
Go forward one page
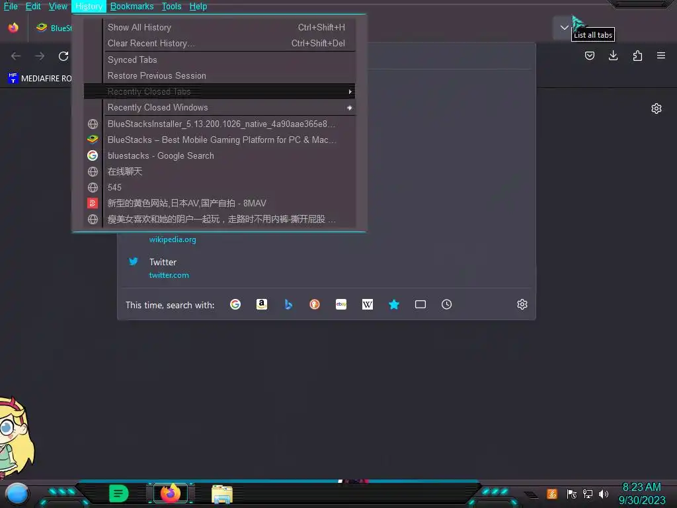click(40, 56)
